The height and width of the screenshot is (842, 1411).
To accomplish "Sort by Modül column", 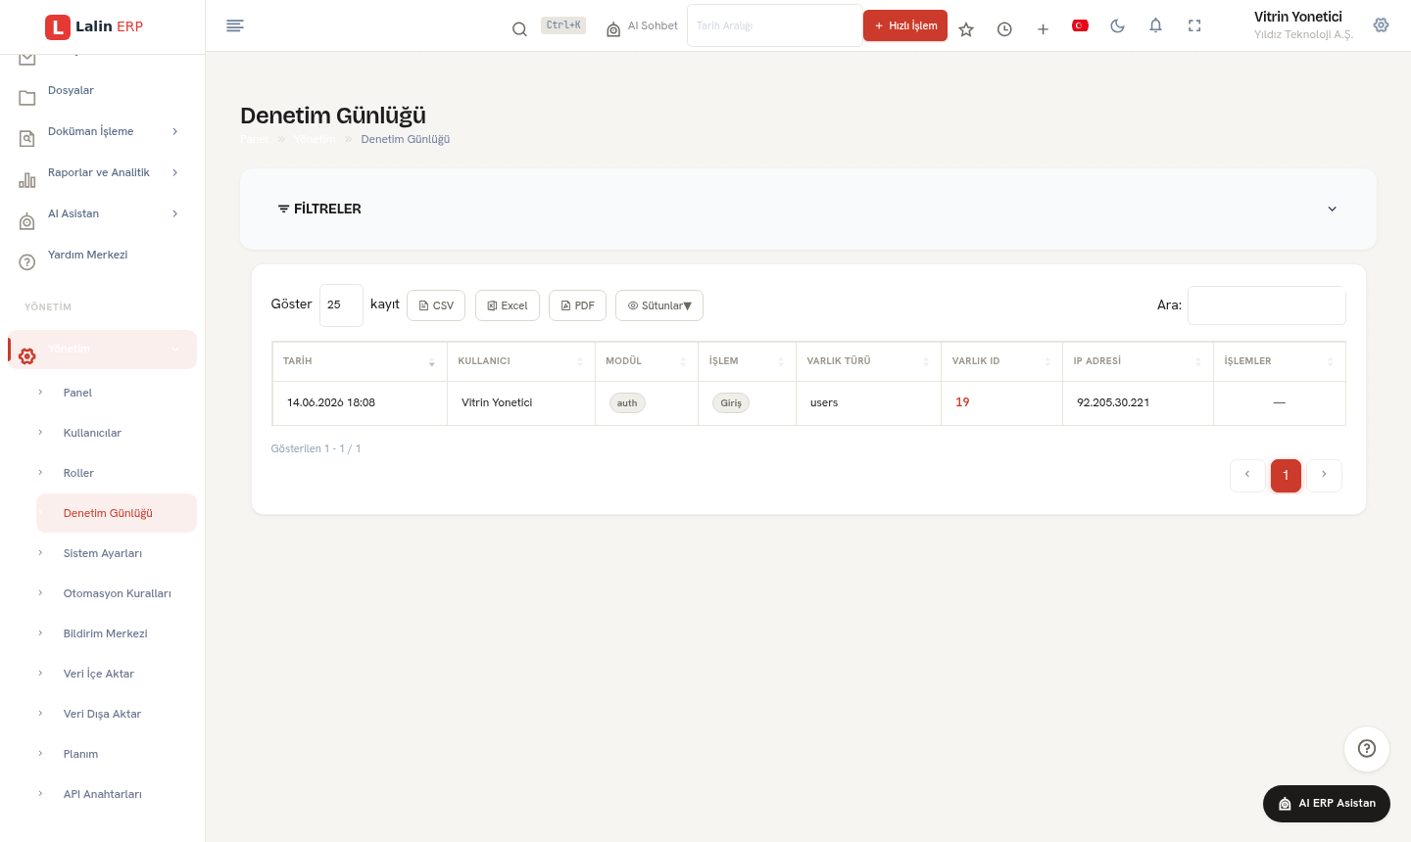I will pyautogui.click(x=647, y=361).
